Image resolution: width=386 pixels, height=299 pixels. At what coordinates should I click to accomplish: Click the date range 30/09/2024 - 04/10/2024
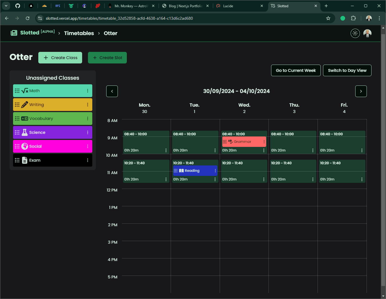[237, 91]
